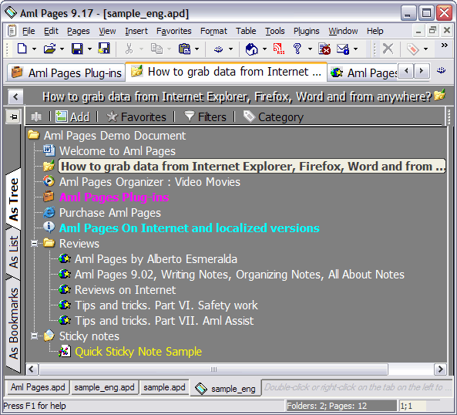Viewport: 457px width, 415px height.
Task: Switch to As List view tab
Action: click(13, 252)
